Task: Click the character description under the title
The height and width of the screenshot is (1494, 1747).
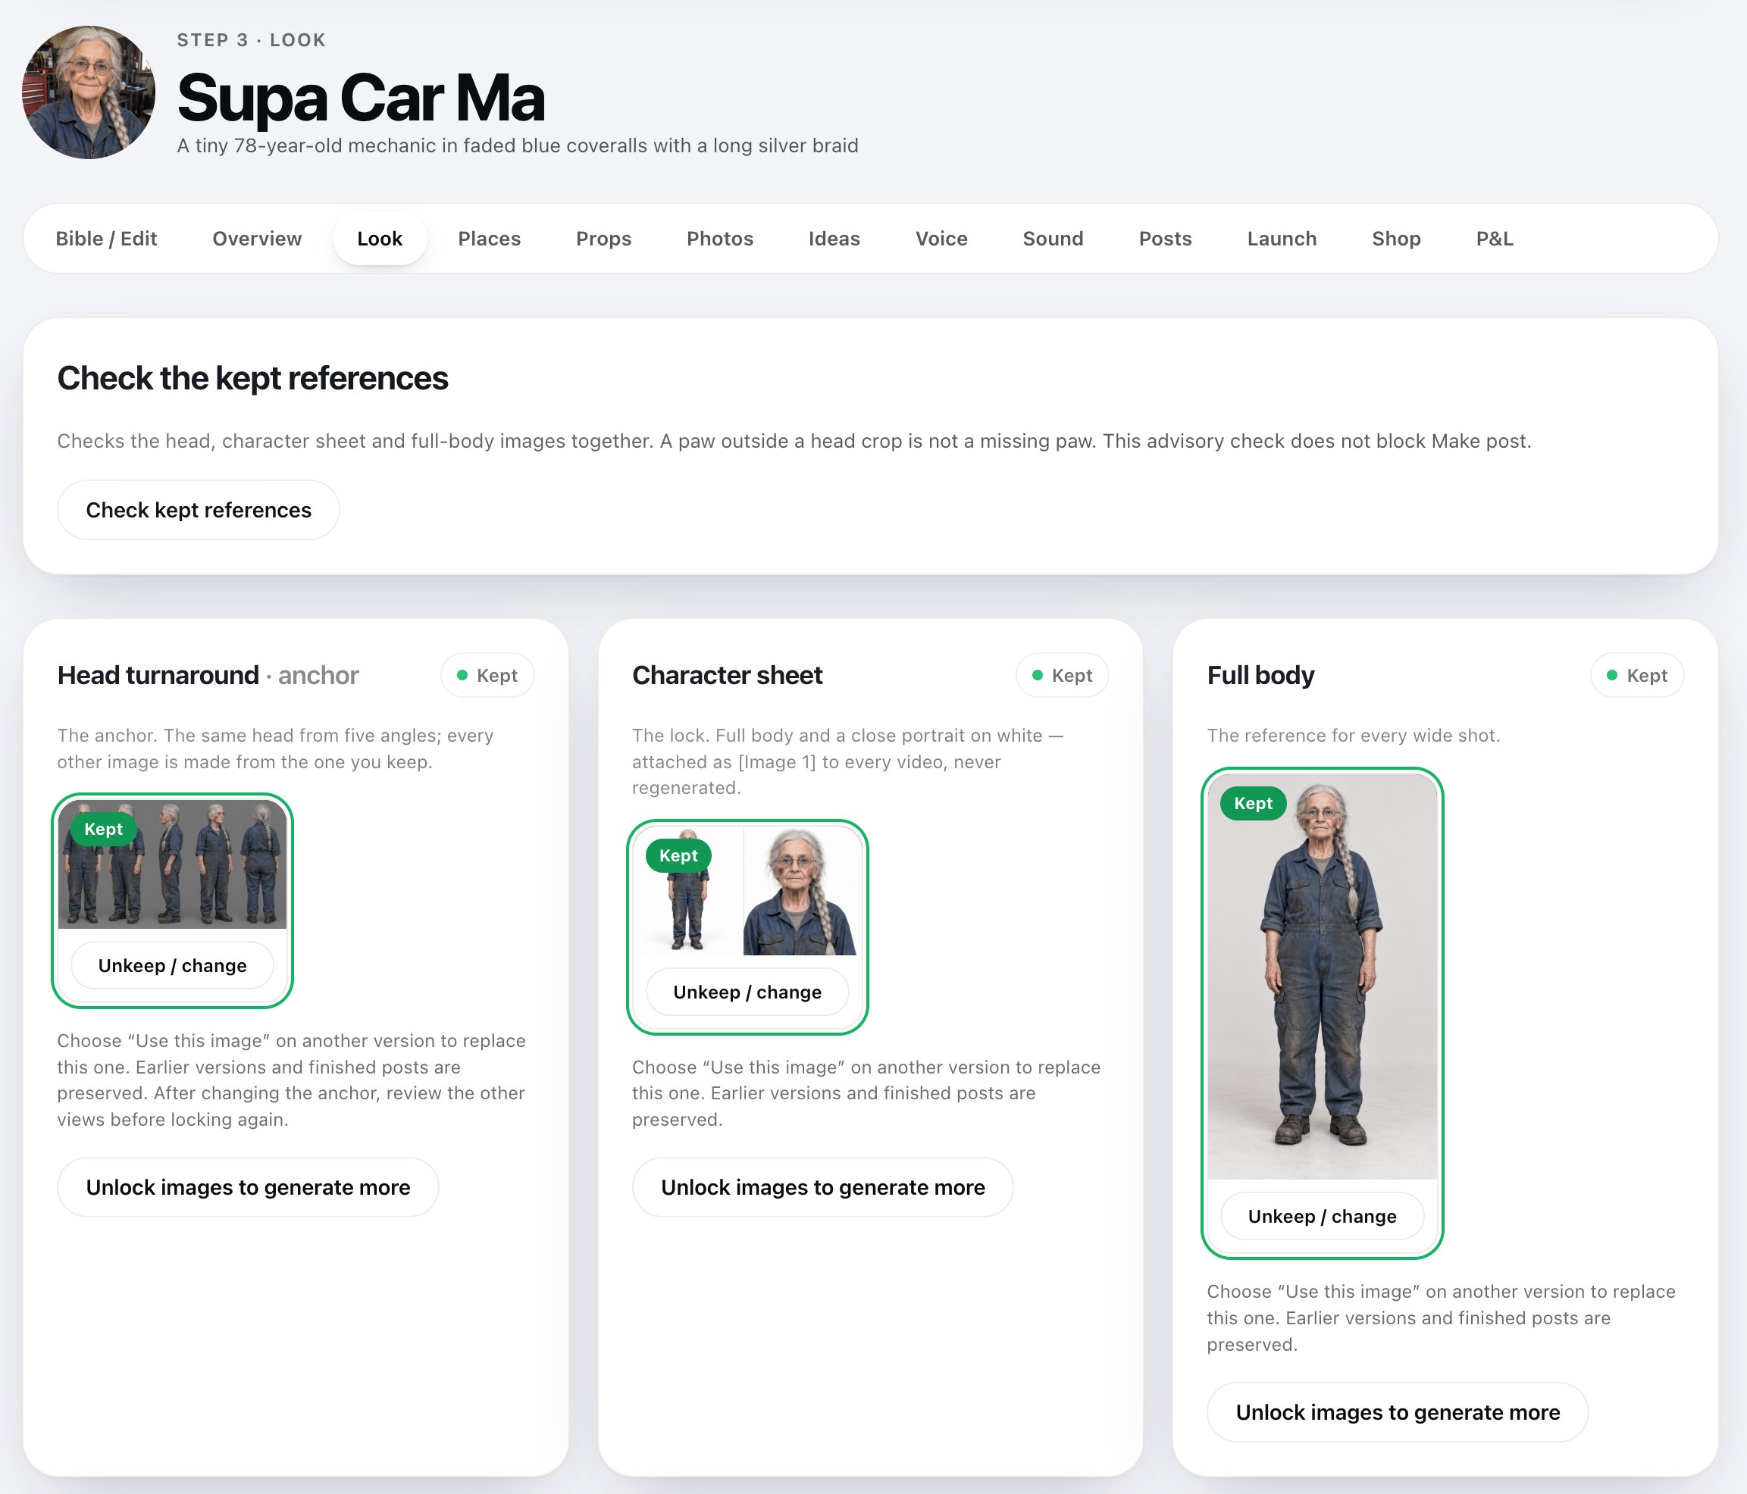Action: pyautogui.click(x=518, y=145)
